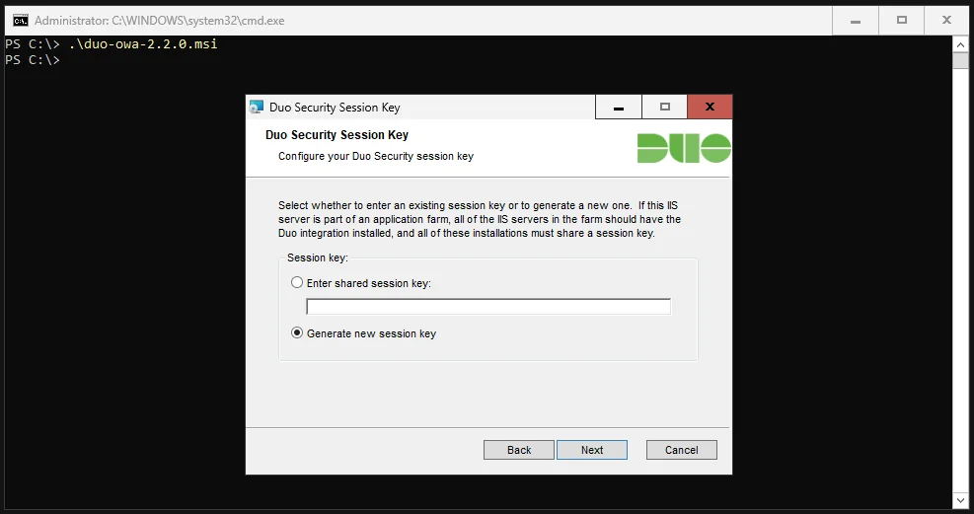Click inside the shared session key field
Viewport: 974px width, 514px height.
point(488,307)
